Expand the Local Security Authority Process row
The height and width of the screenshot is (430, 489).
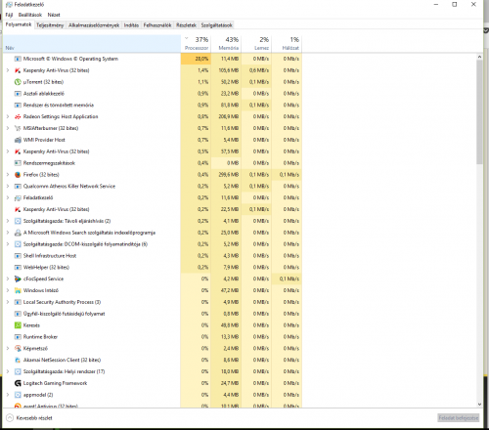click(8, 302)
